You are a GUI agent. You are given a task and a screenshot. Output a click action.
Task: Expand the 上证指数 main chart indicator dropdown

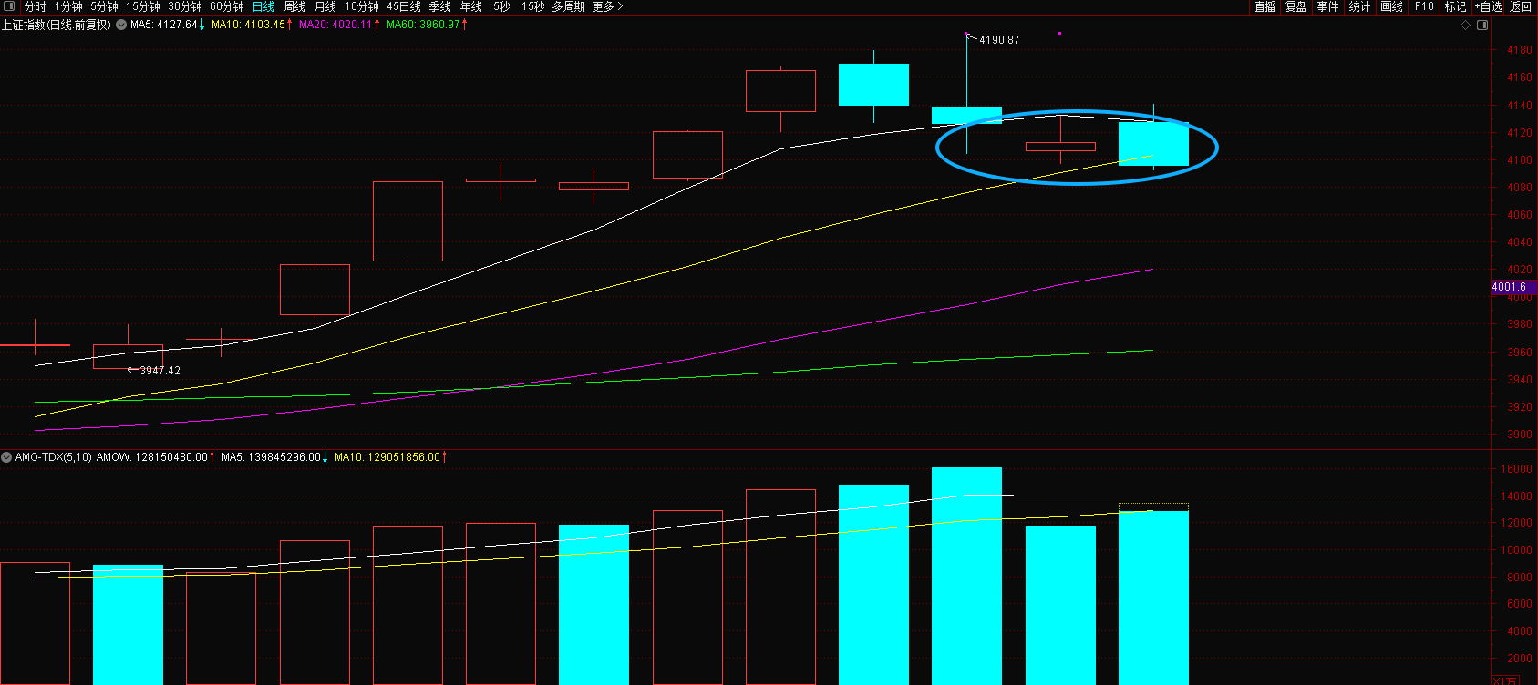(x=121, y=25)
